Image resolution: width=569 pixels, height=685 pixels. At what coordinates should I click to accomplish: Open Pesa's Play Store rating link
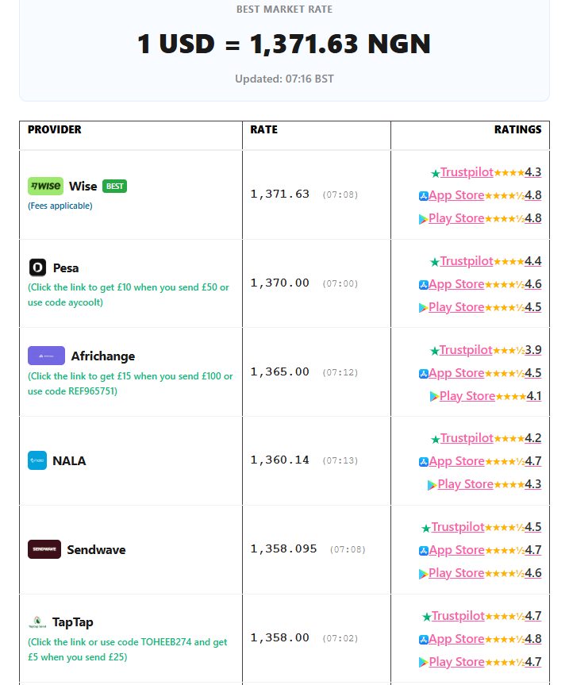pos(456,307)
